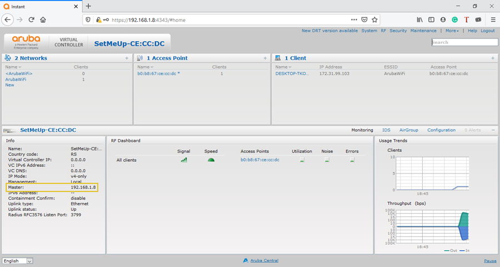Add a network with the plus icon
The width and height of the screenshot is (500, 267).
[x=127, y=58]
